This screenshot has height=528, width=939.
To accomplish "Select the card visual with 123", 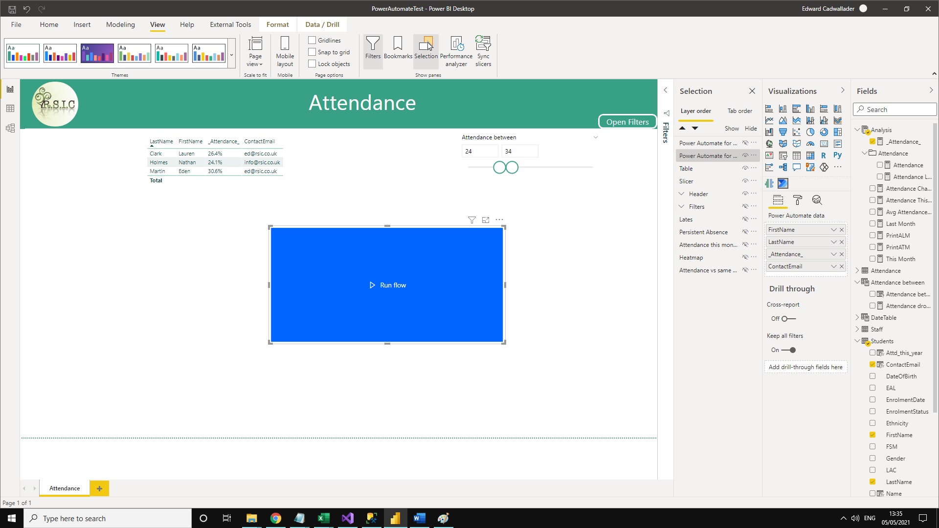I will [x=824, y=144].
